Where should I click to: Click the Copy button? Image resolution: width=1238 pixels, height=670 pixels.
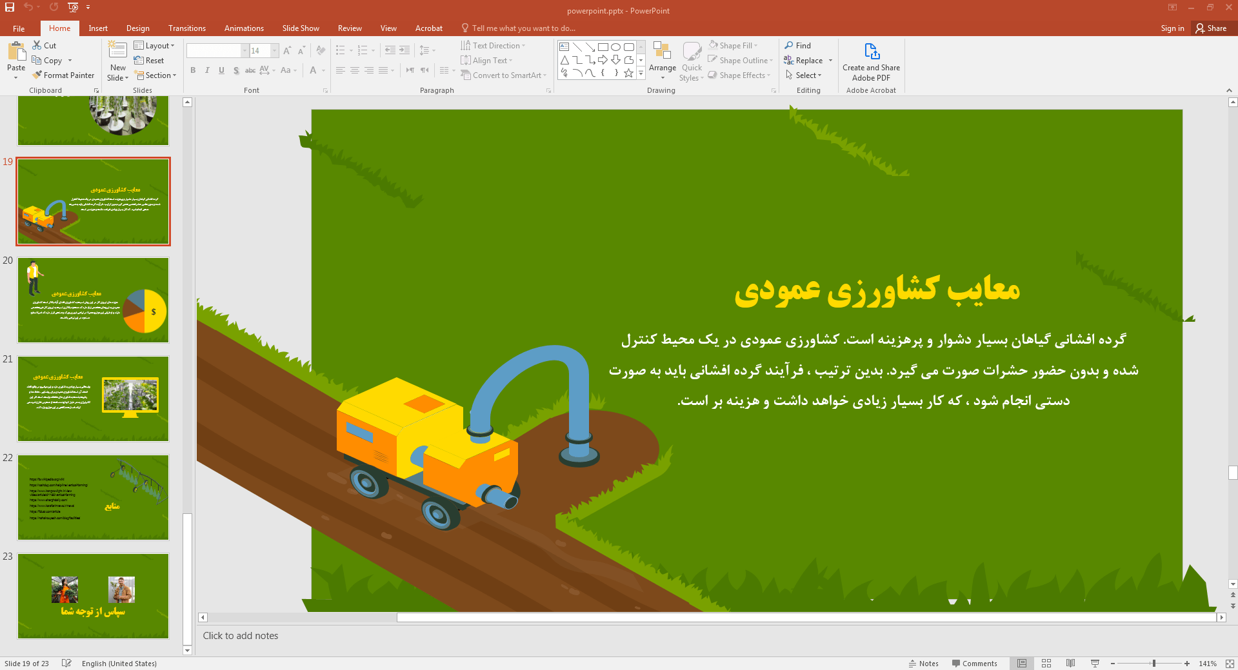point(47,61)
